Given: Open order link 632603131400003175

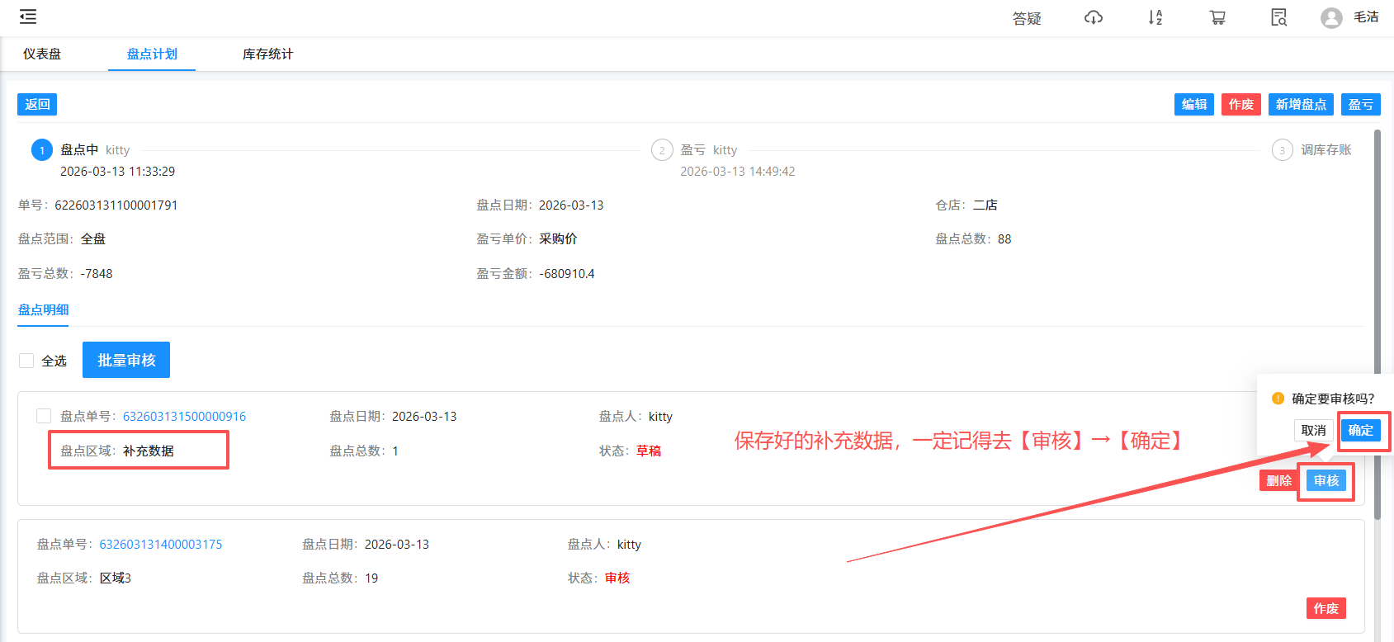Looking at the screenshot, I should click(161, 545).
